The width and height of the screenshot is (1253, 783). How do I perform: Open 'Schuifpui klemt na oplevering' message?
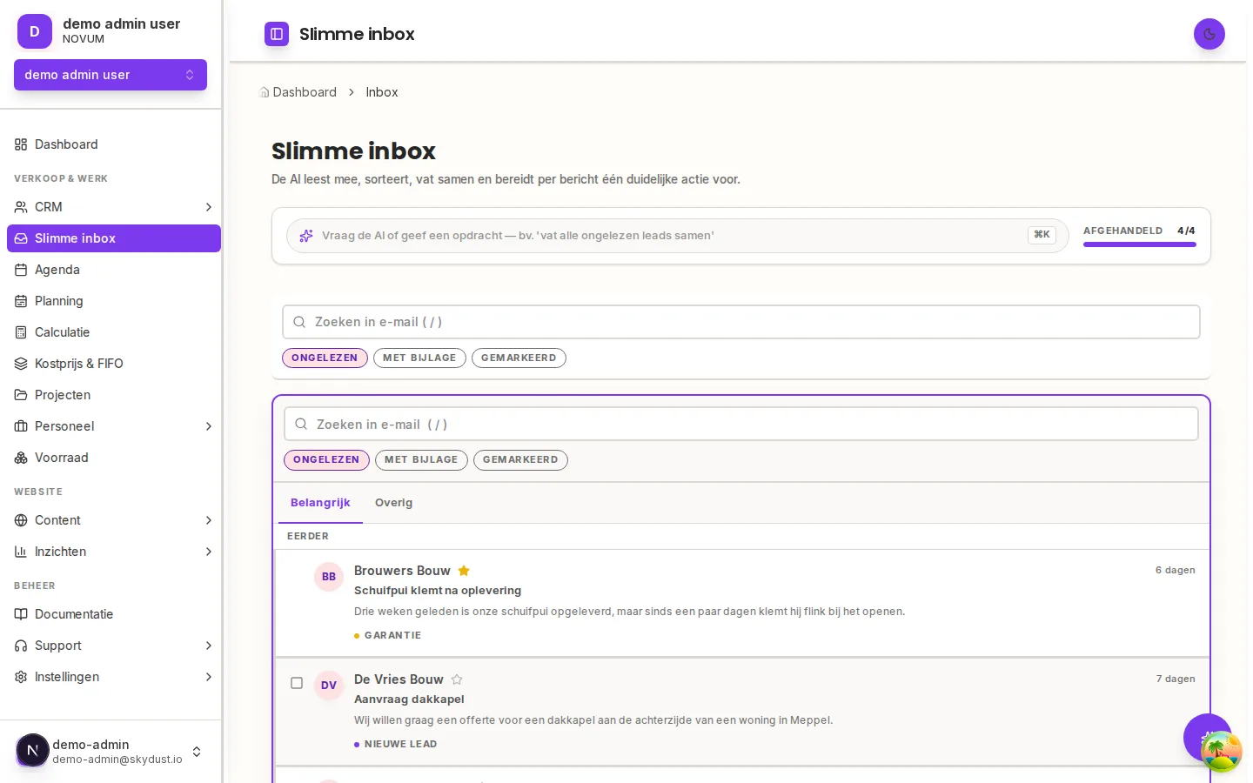[438, 591]
